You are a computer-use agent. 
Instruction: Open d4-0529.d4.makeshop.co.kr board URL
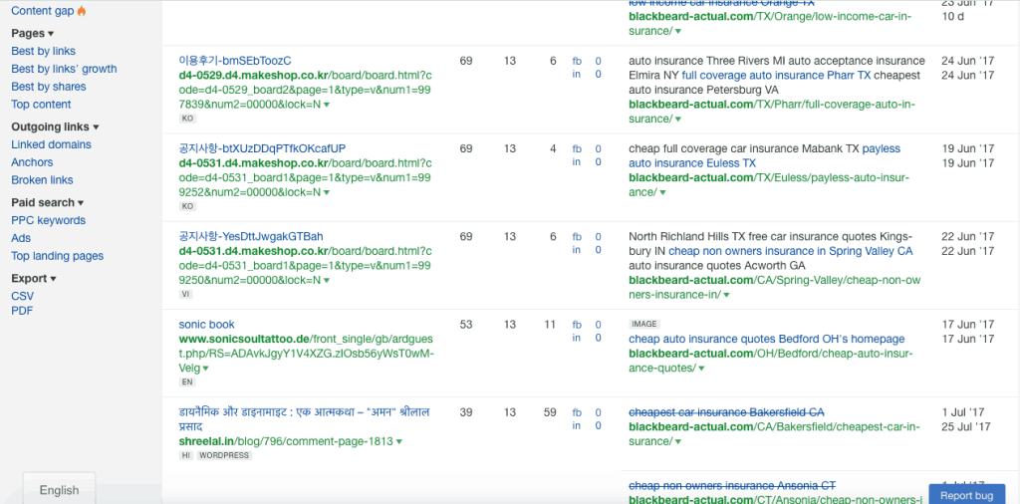coord(305,89)
